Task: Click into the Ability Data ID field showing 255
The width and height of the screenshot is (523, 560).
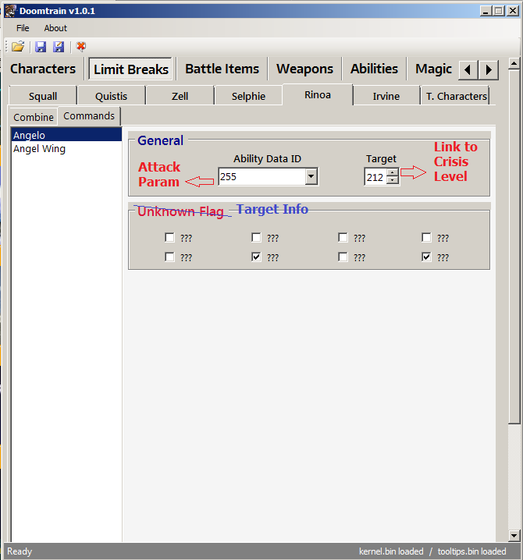Action: coord(261,176)
